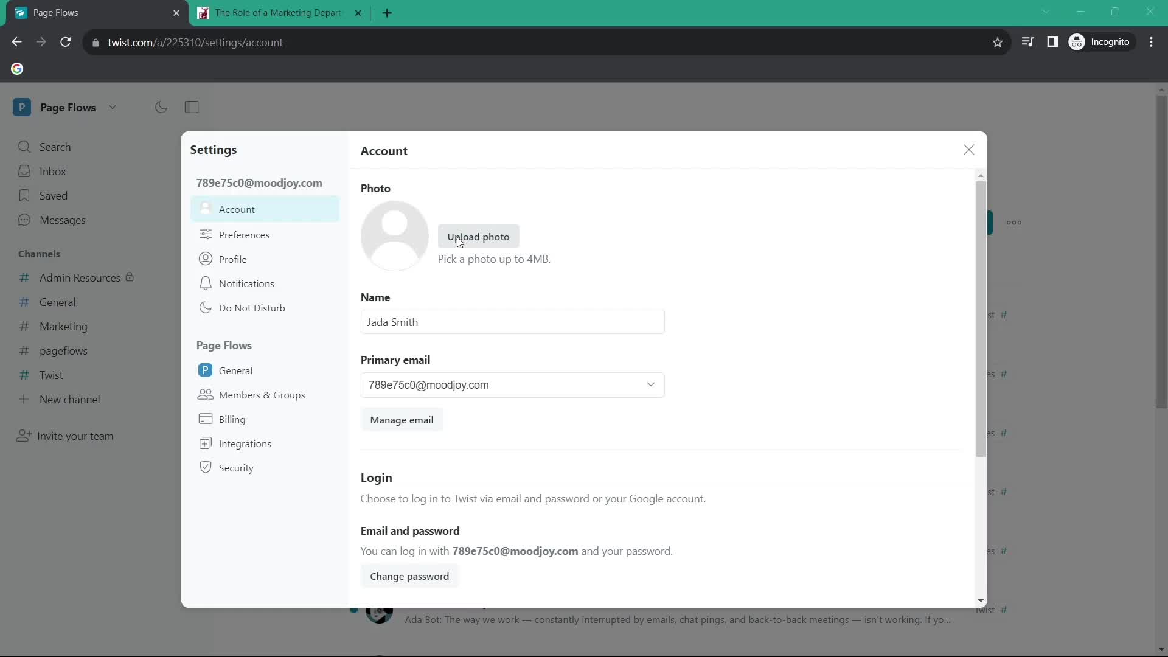The height and width of the screenshot is (657, 1168).
Task: Click Invite your team option
Action: [x=75, y=436]
